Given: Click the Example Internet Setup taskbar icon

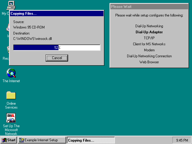Looking at the screenshot, I should [21, 140].
